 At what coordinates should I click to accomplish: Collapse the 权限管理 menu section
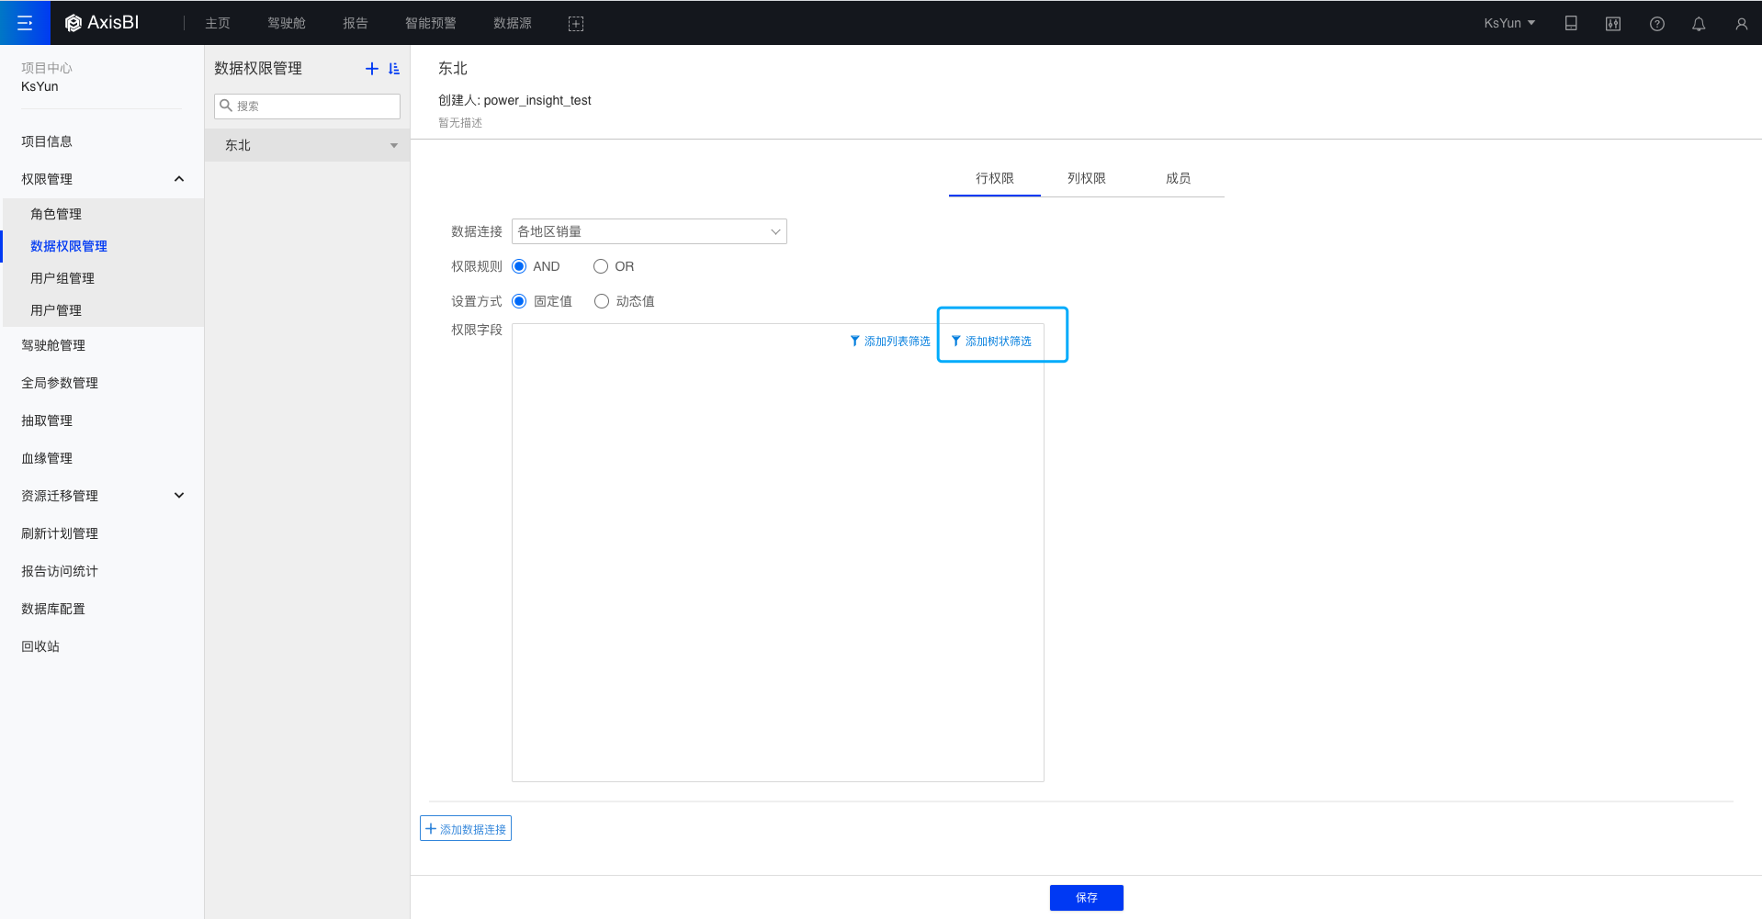click(179, 179)
